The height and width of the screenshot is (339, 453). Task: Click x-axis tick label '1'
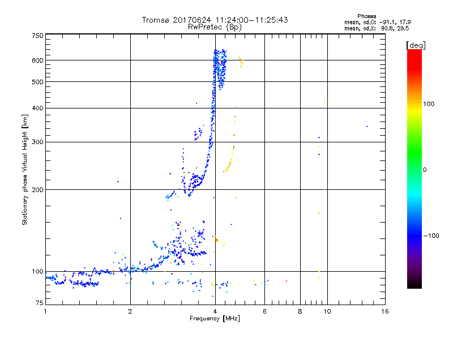tap(45, 311)
